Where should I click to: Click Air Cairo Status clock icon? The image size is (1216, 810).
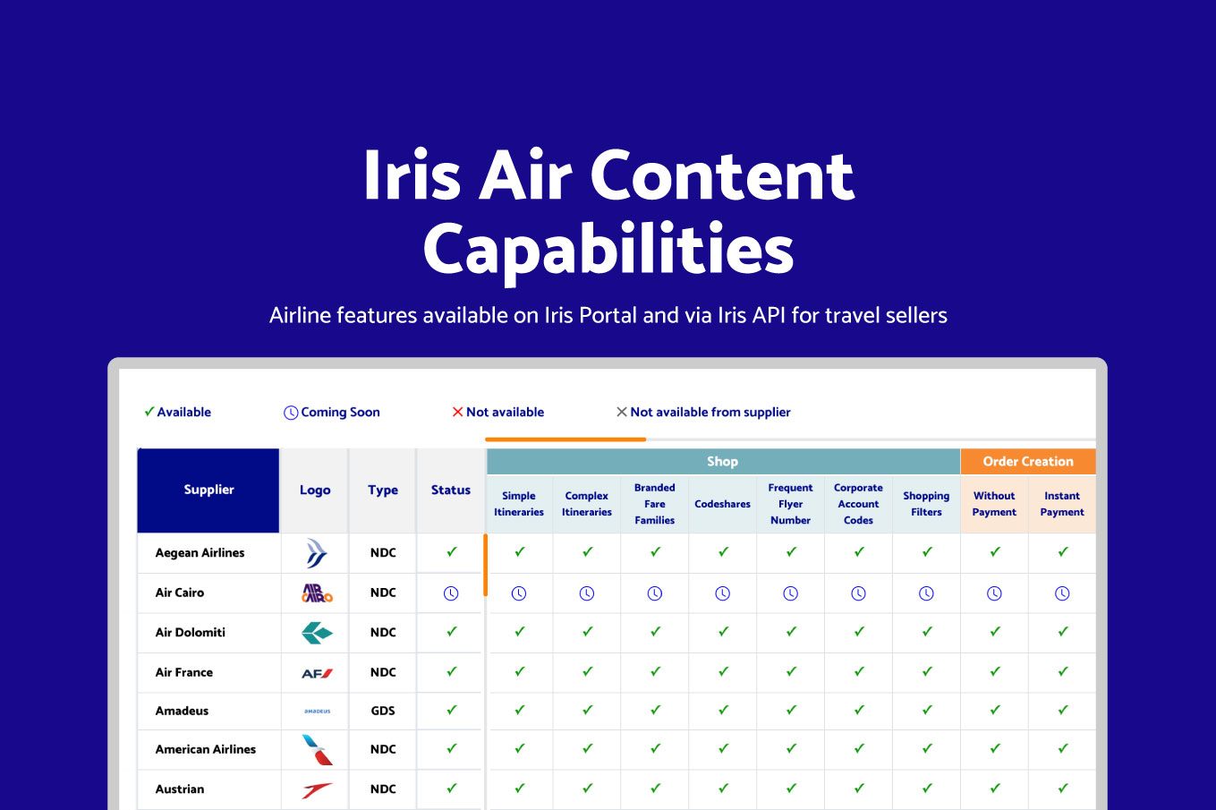point(451,593)
